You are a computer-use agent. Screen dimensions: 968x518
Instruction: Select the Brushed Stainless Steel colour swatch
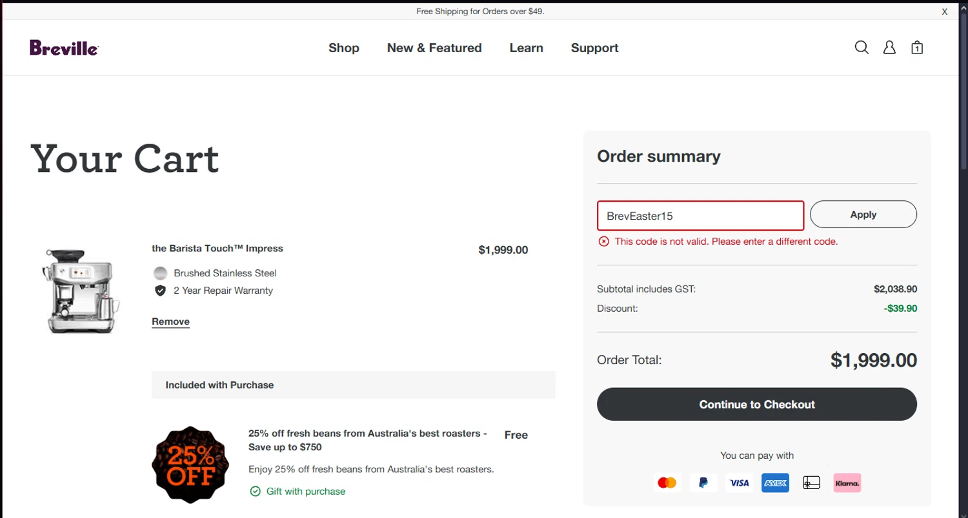click(161, 273)
